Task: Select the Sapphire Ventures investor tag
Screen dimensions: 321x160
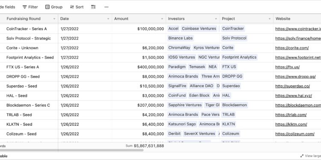Action: [x=185, y=105]
